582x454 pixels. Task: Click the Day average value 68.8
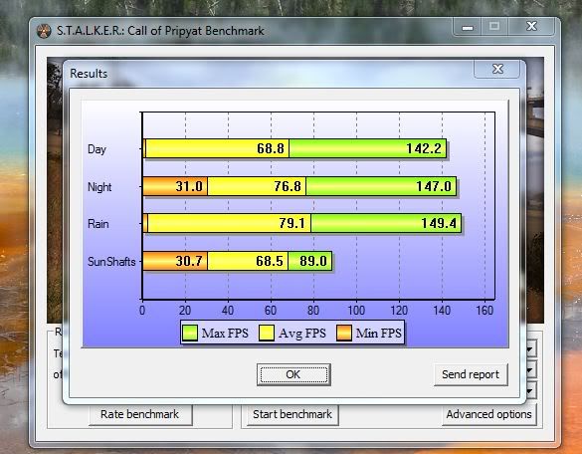[x=271, y=148]
